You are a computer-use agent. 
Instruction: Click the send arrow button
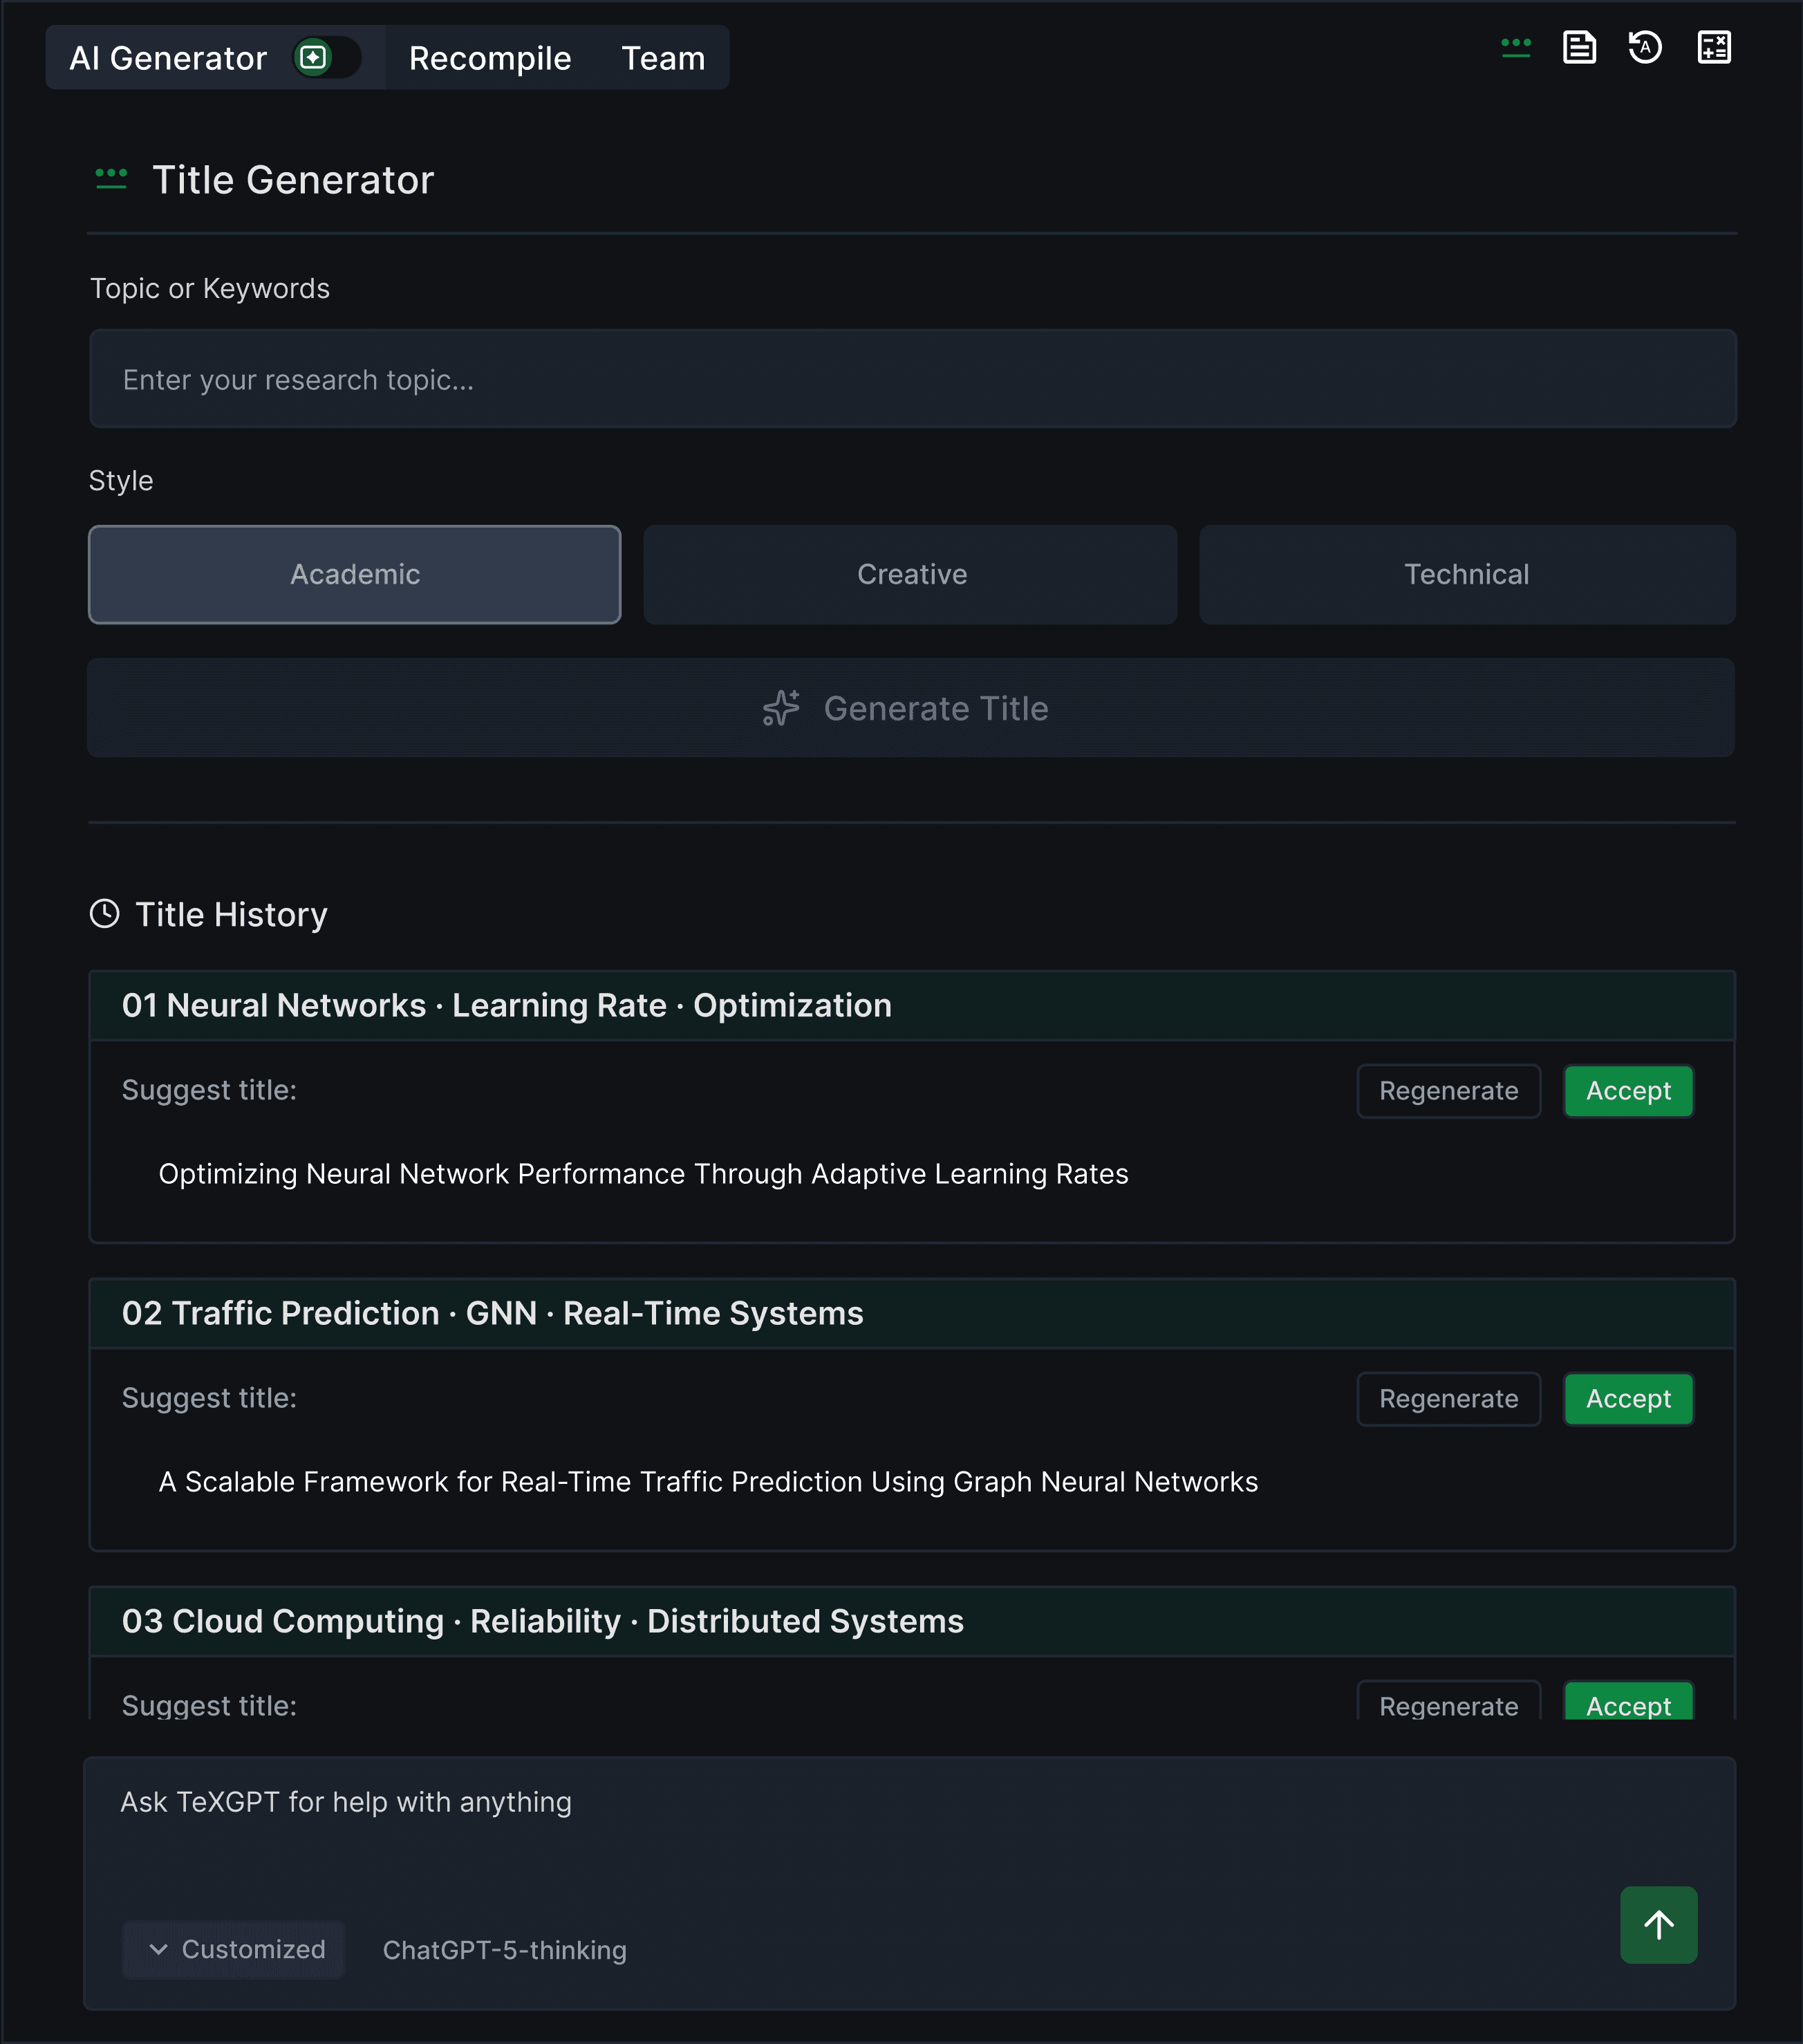(1658, 1924)
